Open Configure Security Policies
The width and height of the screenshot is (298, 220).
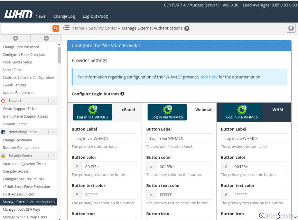click(x=24, y=179)
